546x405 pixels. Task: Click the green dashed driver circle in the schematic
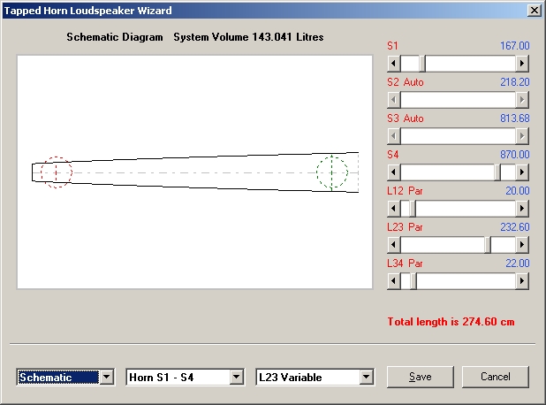(x=332, y=172)
